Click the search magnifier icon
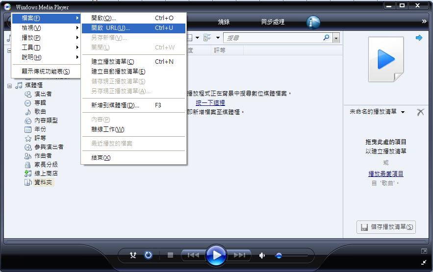 point(327,38)
